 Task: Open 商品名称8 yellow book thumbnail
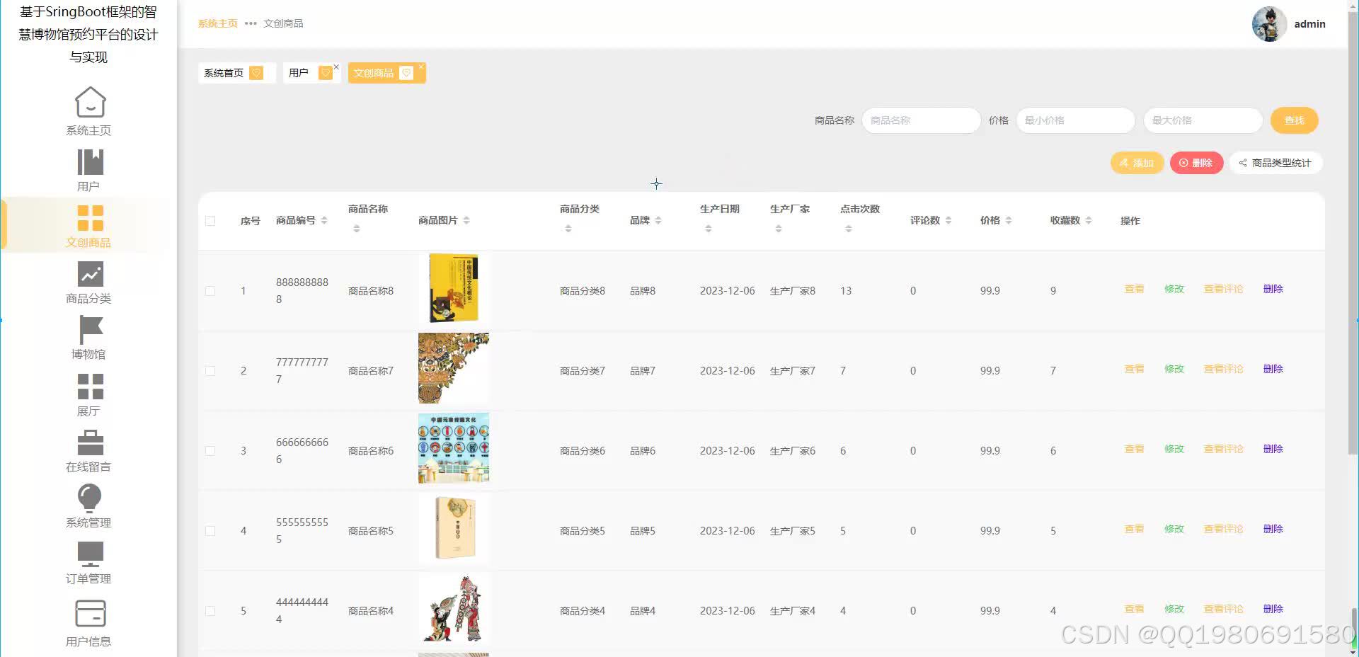[x=454, y=288]
